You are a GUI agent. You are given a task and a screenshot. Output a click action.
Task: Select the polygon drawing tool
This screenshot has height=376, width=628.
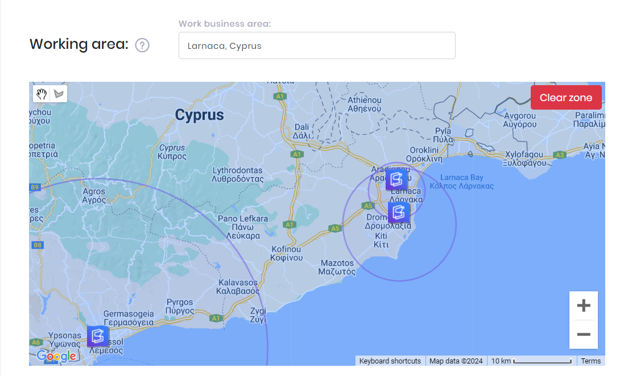point(59,94)
